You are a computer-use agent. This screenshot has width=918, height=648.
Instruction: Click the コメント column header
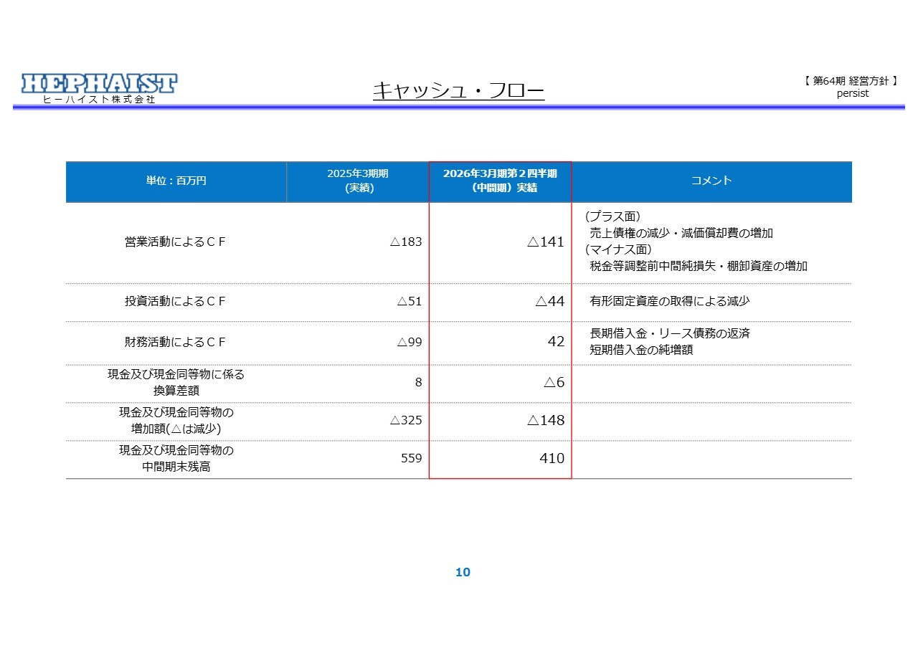711,181
